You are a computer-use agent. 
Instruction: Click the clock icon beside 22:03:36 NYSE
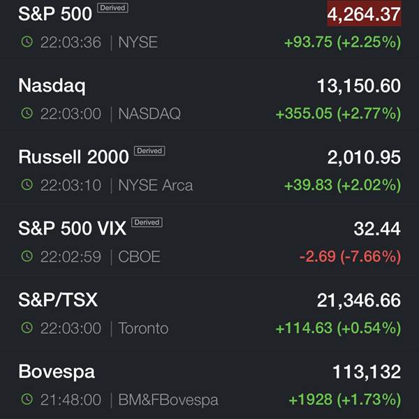27,42
